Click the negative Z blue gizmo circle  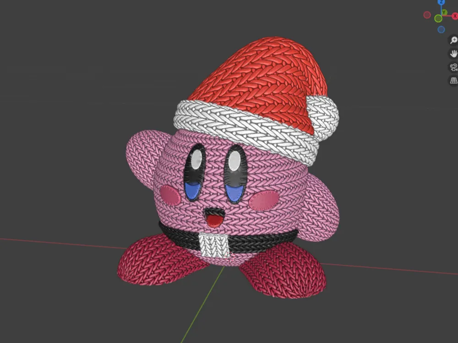coord(442,29)
